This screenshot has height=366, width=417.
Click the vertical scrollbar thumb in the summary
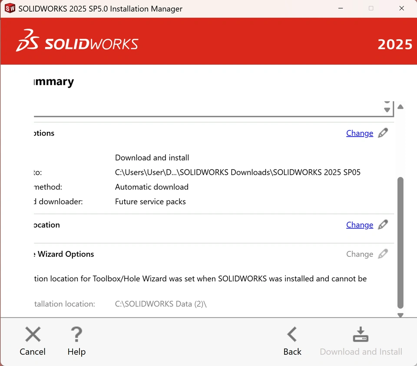point(400,242)
